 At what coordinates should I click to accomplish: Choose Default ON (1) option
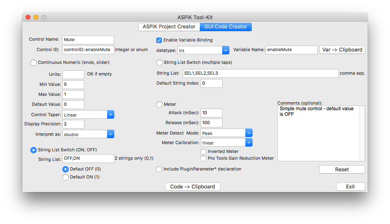pyautogui.click(x=66, y=177)
